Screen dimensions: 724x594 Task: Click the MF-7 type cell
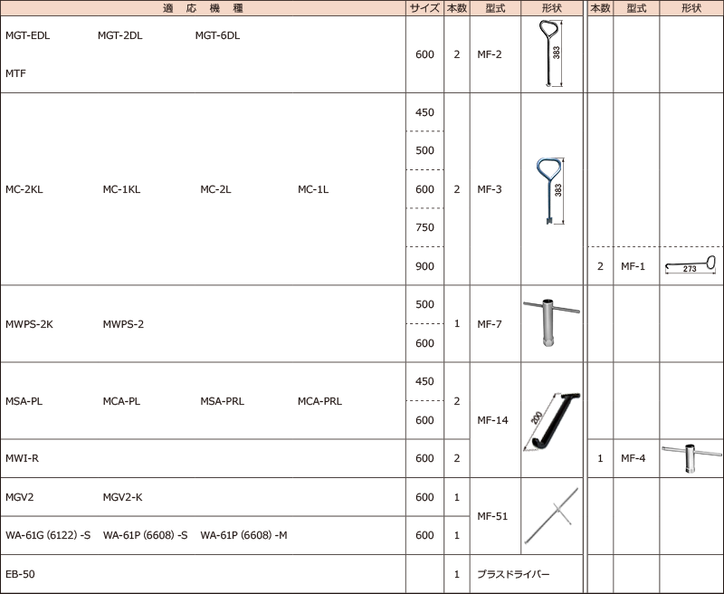[495, 324]
